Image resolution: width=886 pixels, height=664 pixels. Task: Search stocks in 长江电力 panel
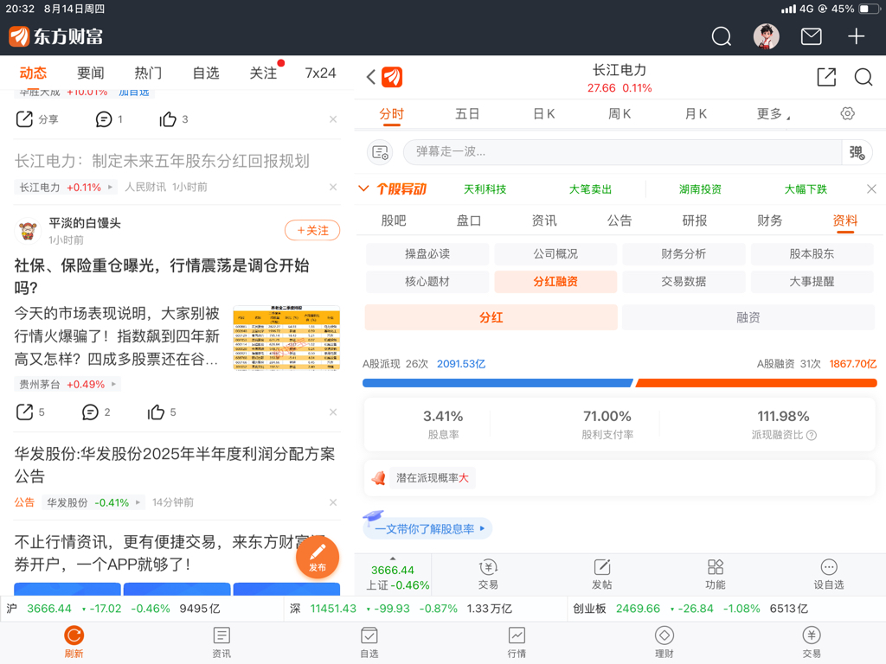pyautogui.click(x=863, y=77)
